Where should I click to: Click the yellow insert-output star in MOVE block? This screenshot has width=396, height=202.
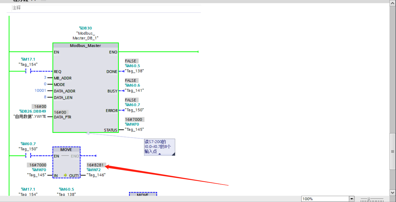click(x=65, y=175)
